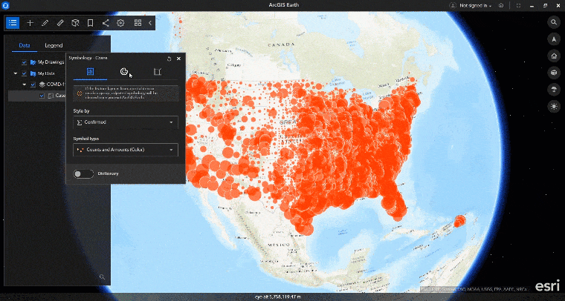
Task: Click search magnifier in the data panel
Action: (x=103, y=277)
